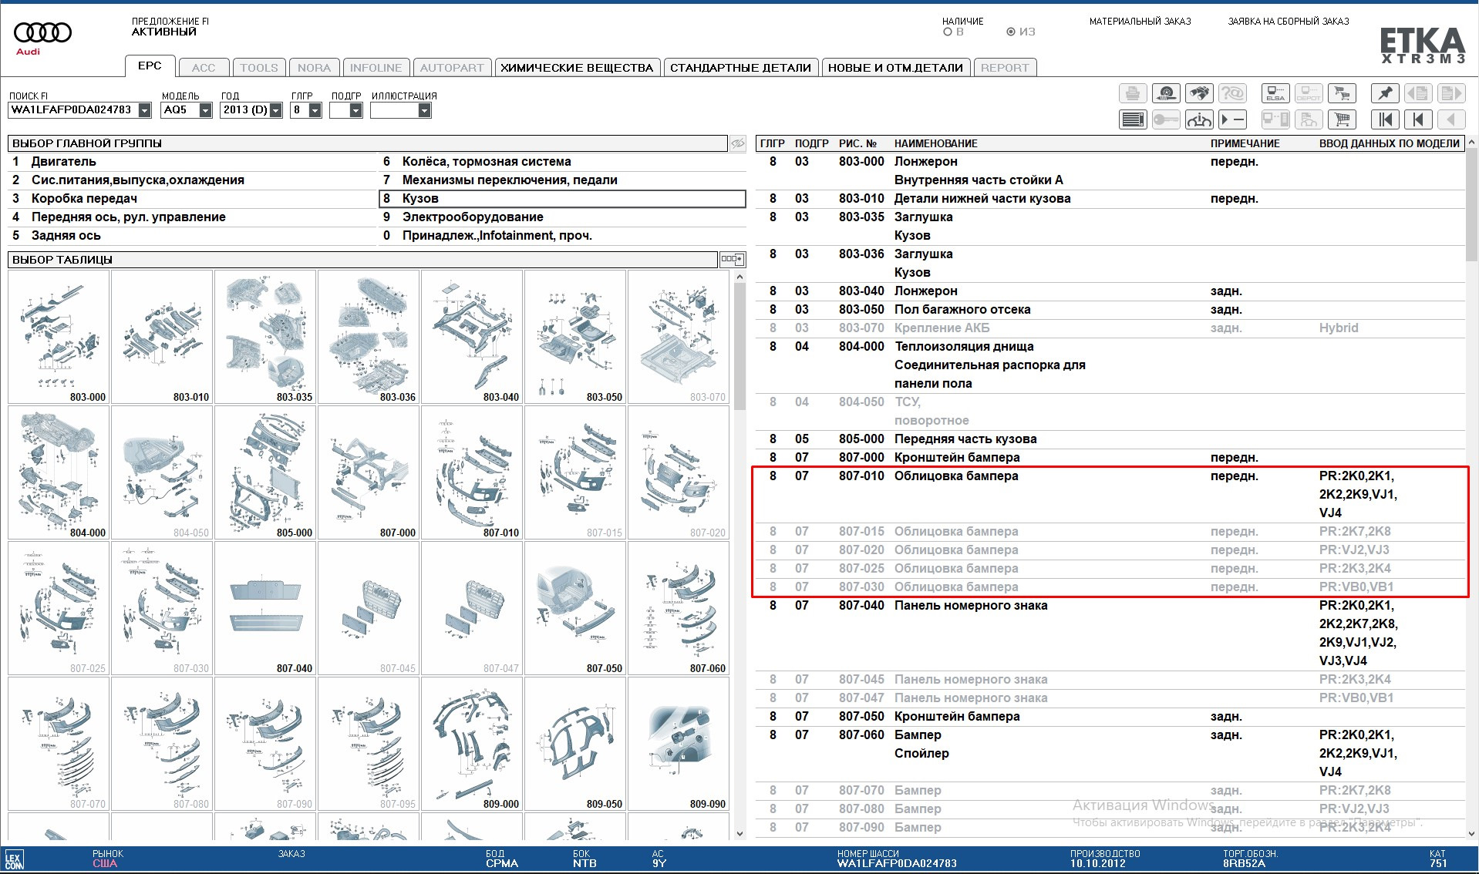Screen dimensions: 1479x874
Task: Select row 807-010 Облицовка бампера
Action: [1110, 494]
